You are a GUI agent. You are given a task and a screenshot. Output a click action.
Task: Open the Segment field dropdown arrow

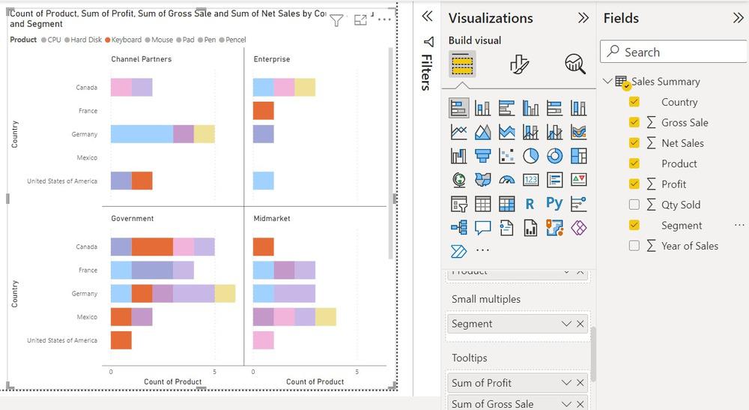[x=566, y=324]
